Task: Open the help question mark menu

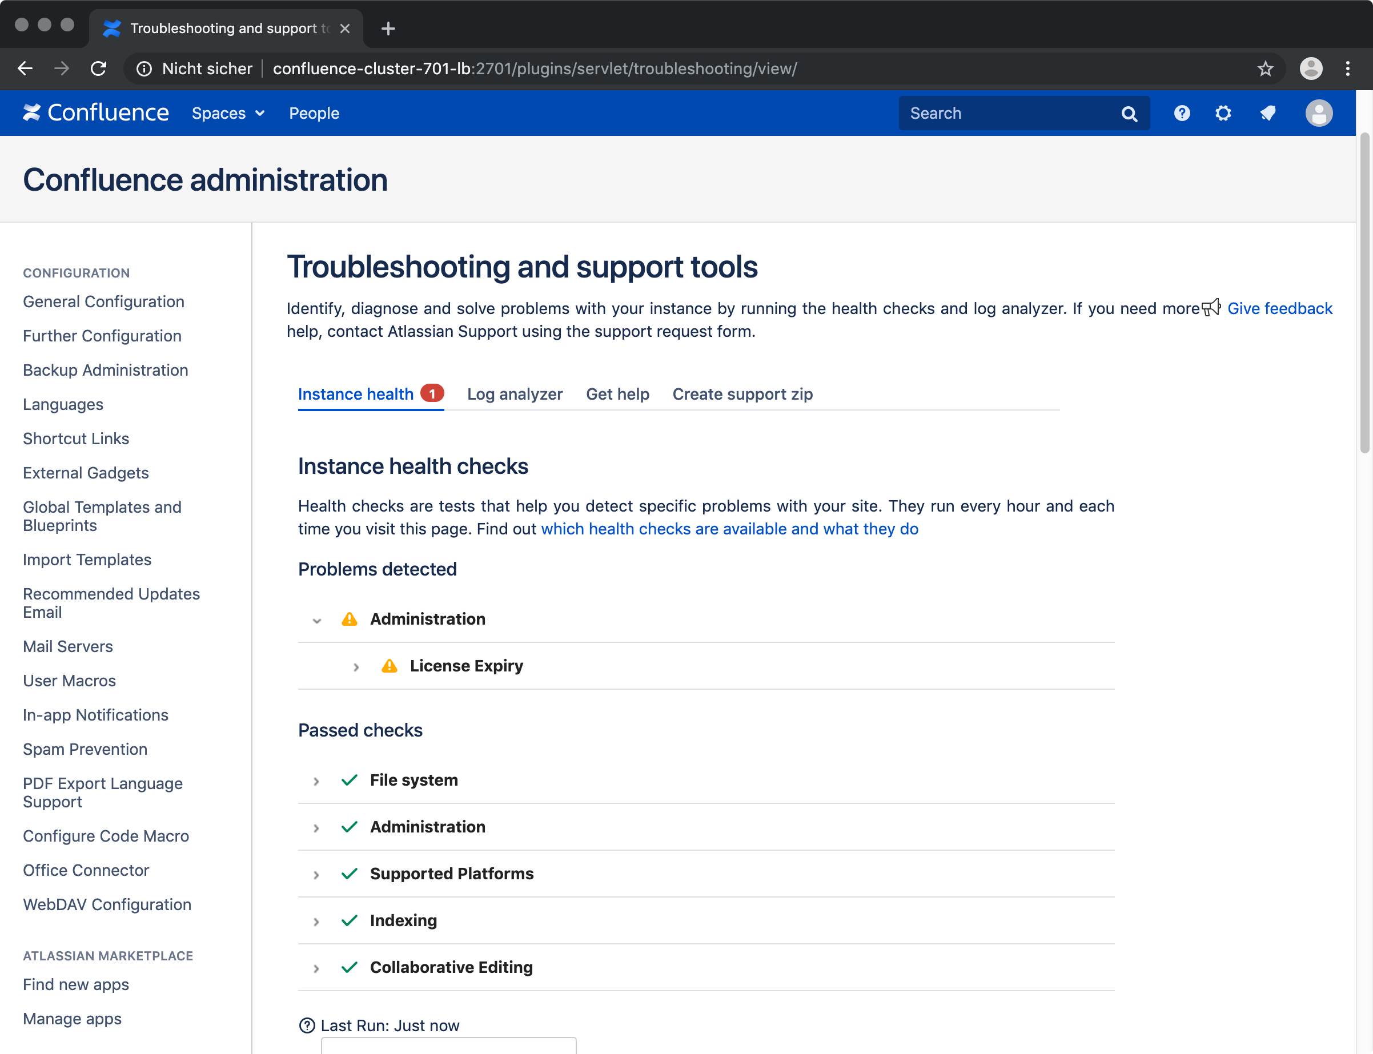Action: click(1182, 113)
